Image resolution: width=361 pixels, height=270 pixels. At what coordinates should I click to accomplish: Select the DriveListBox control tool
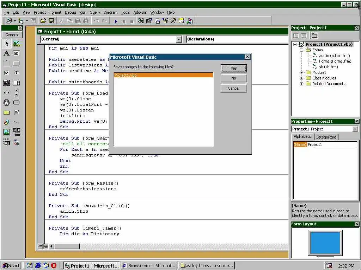coord(16,103)
